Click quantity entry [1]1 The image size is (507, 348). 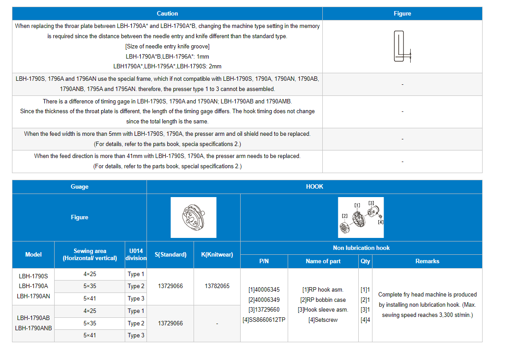[x=365, y=290]
